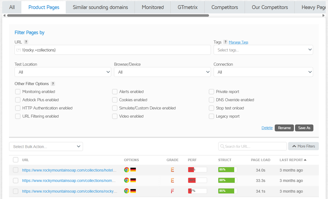Screen dimensions: 328x199
Task: Click the help icon beside Tags label
Action: [225, 42]
